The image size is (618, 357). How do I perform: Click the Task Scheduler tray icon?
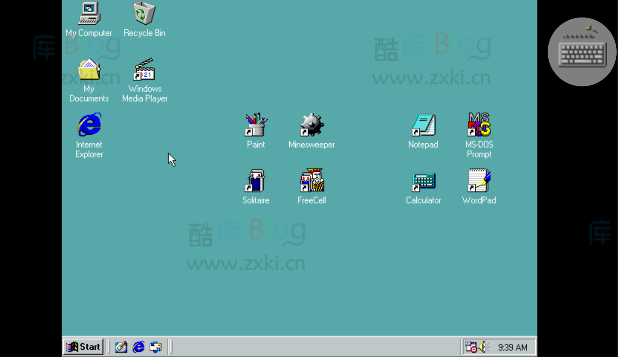click(x=471, y=347)
